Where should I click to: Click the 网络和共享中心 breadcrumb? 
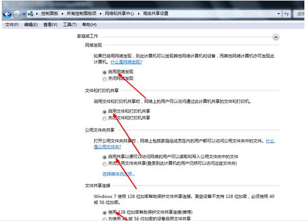coord(120,13)
